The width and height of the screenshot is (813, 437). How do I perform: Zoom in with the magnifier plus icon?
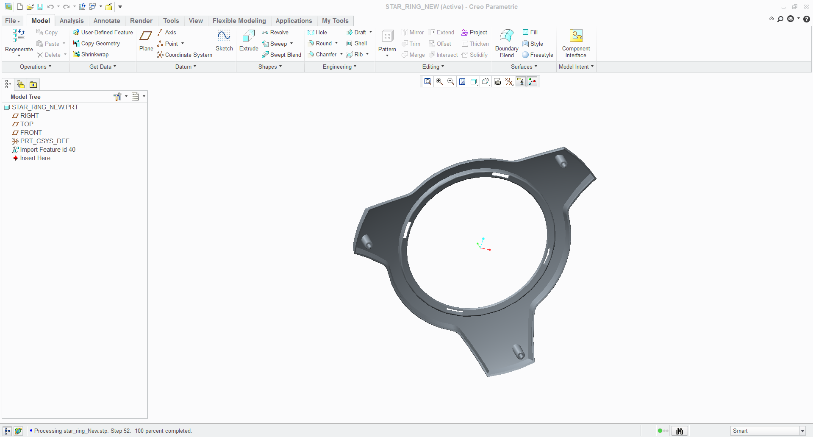(x=439, y=81)
